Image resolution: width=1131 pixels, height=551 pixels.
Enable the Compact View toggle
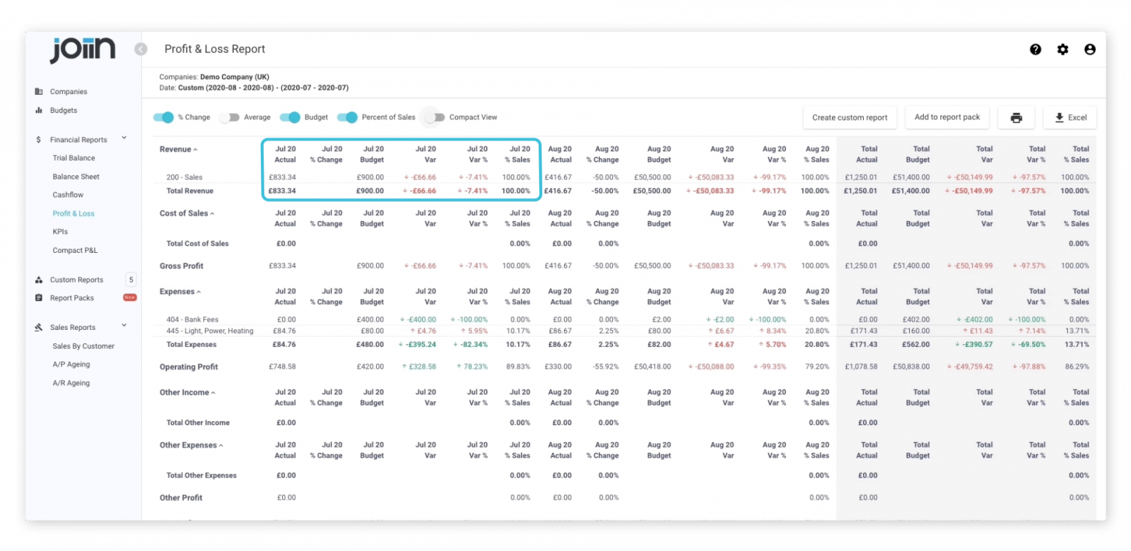coord(435,117)
